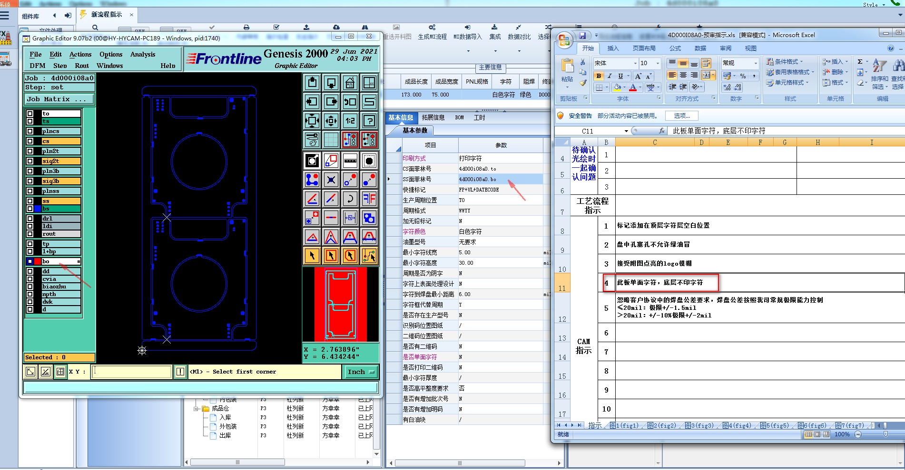The image size is (905, 470).
Task: Click the rotate arrow tool icon
Action: pos(350,198)
